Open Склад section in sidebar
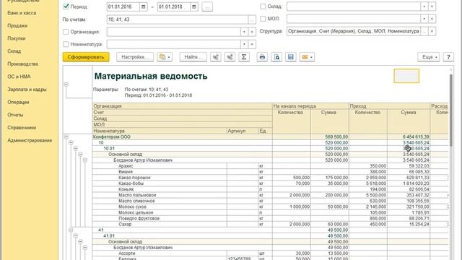Image resolution: width=462 pixels, height=260 pixels. pyautogui.click(x=14, y=51)
